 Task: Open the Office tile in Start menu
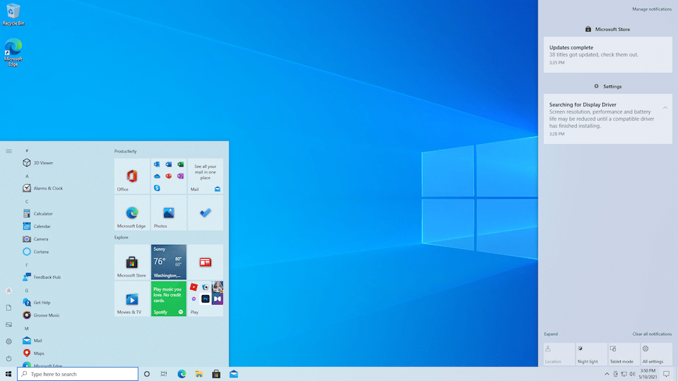click(x=132, y=176)
